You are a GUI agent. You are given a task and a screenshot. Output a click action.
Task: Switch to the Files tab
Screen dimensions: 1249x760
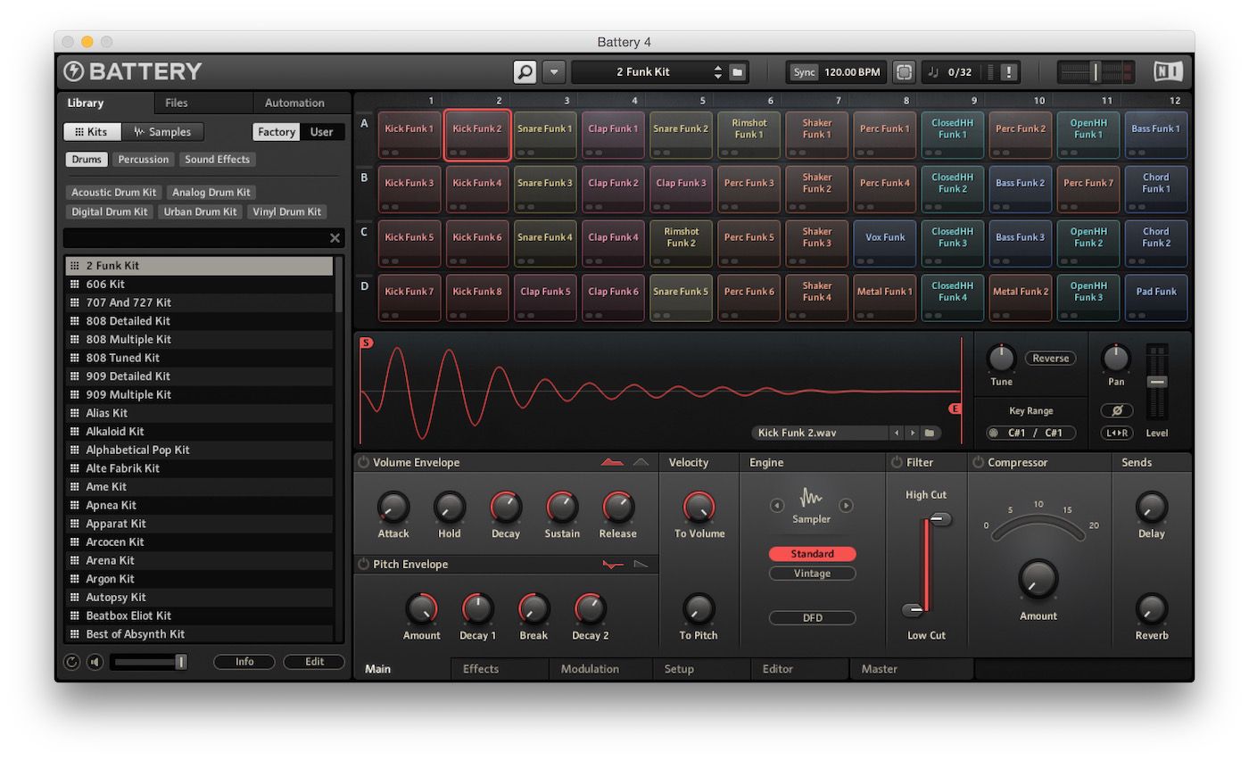(177, 103)
